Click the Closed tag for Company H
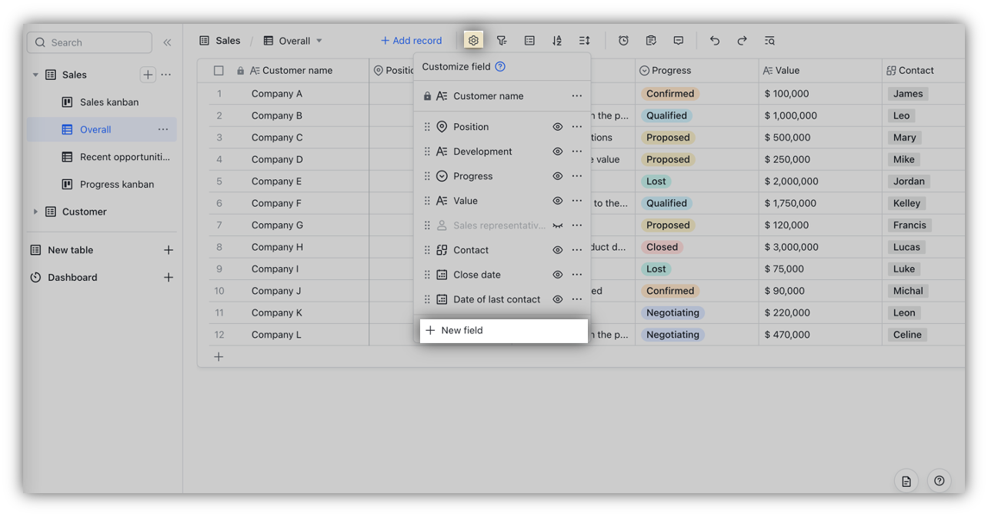Image resolution: width=988 pixels, height=517 pixels. 662,247
